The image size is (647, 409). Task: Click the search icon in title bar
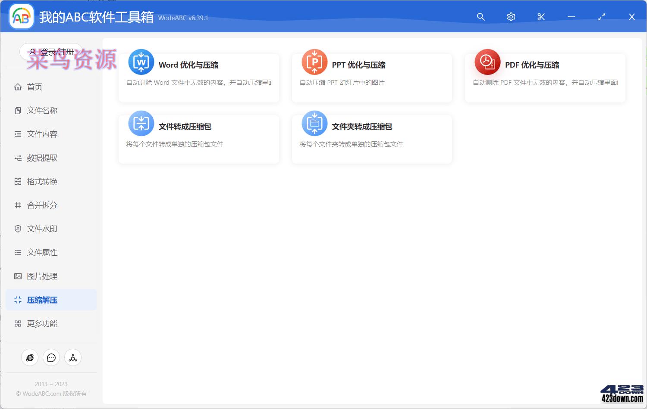481,17
